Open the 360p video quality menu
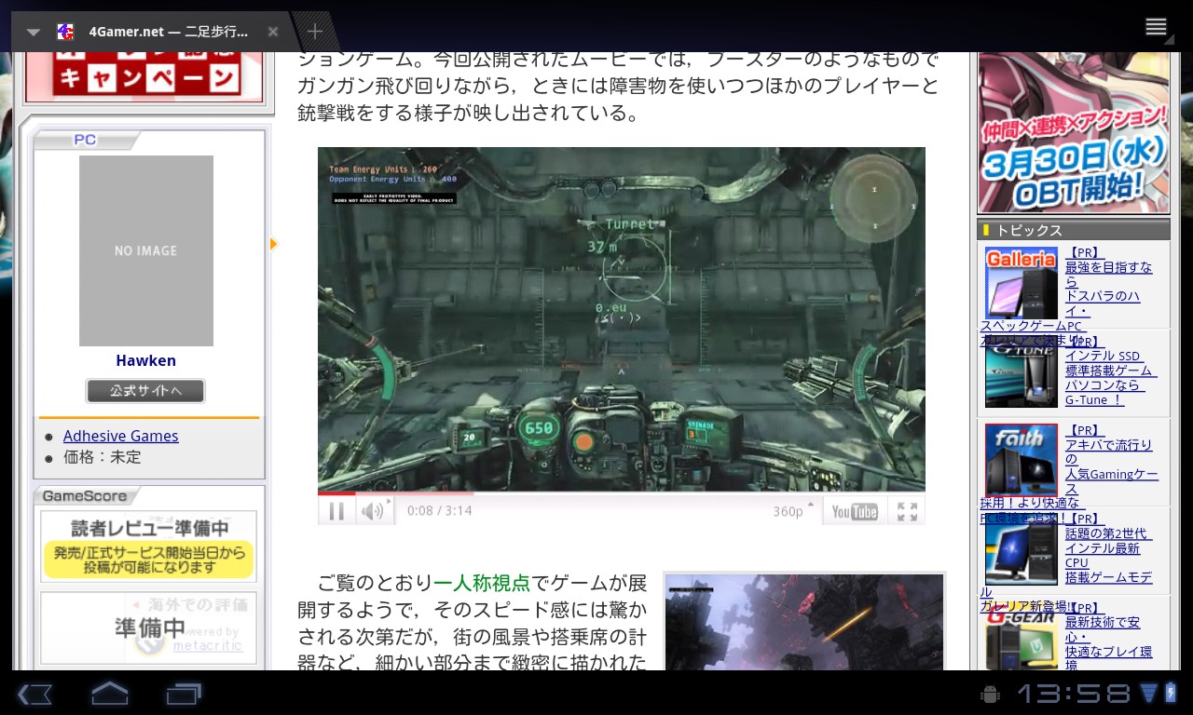This screenshot has height=715, width=1193. pyautogui.click(x=793, y=511)
